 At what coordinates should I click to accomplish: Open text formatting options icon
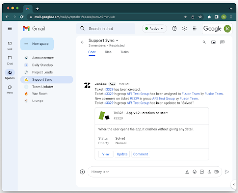(x=187, y=172)
